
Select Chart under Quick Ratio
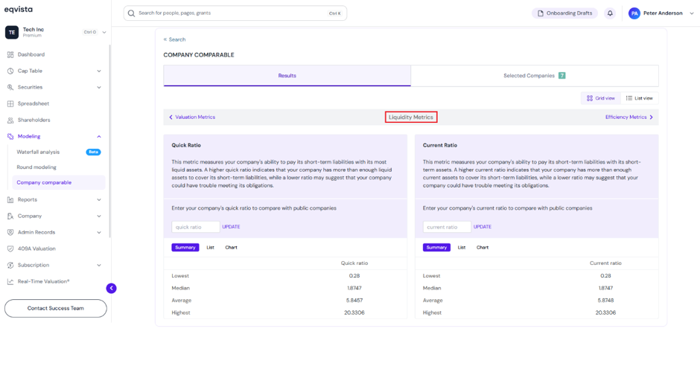point(232,247)
